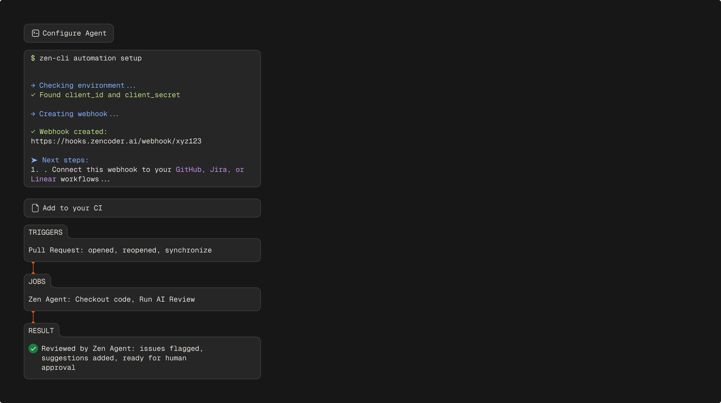Image resolution: width=721 pixels, height=403 pixels.
Task: Click the file icon next to Add to your CI
Action: (x=35, y=208)
